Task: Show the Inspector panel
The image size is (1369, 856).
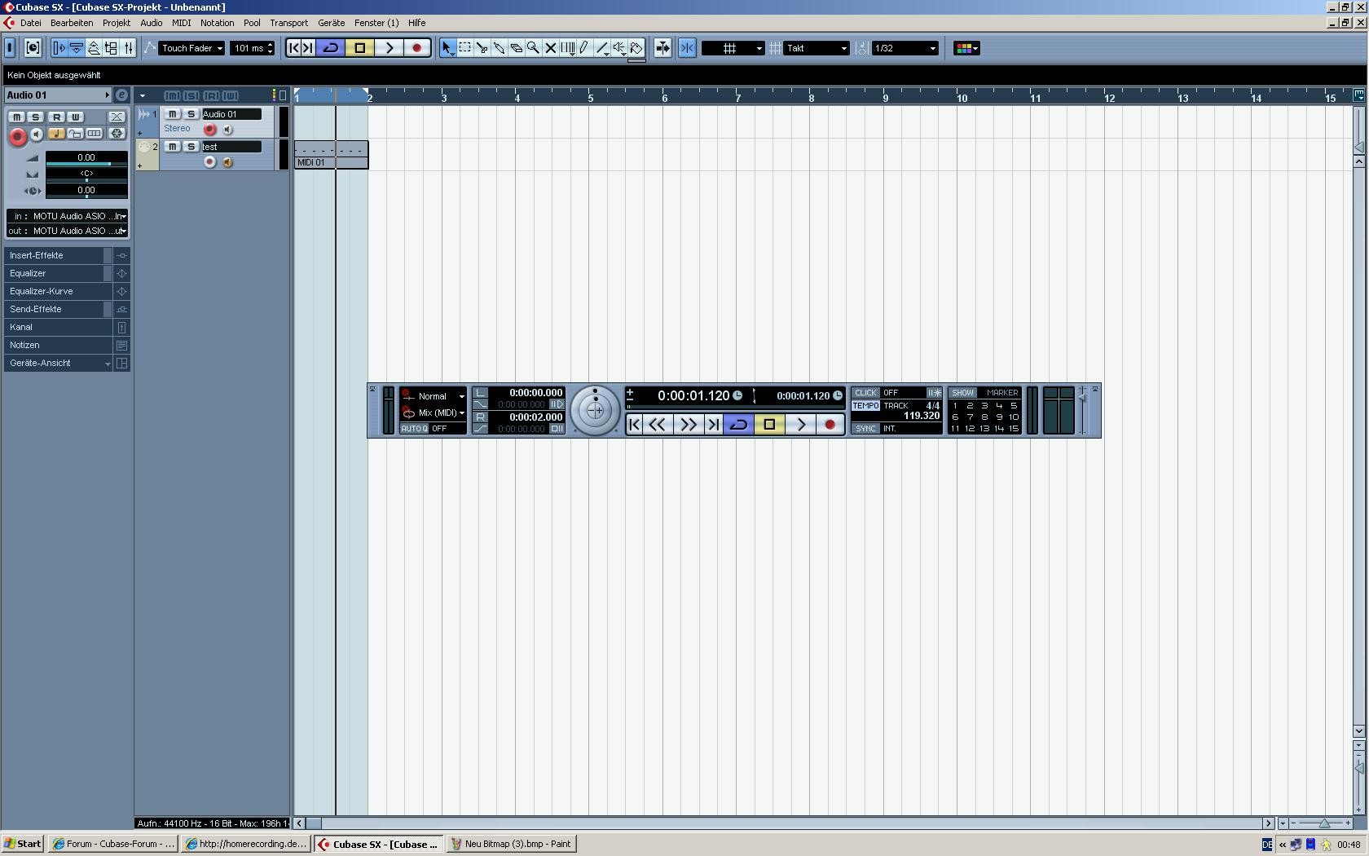Action: point(59,48)
